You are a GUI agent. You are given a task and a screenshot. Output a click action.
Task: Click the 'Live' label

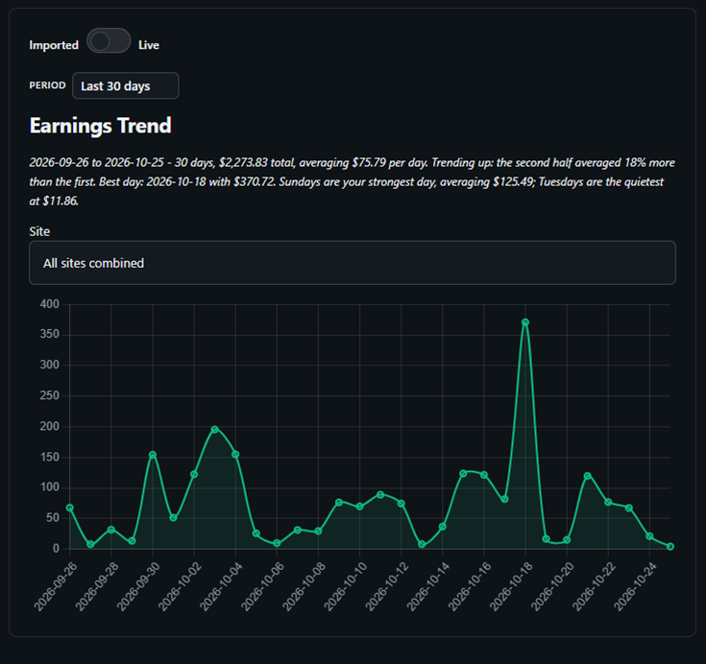coord(149,45)
